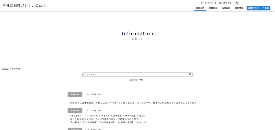This screenshot has height=130, width=275.
Task: Open the サイトマップ link
Action: pos(207,3)
